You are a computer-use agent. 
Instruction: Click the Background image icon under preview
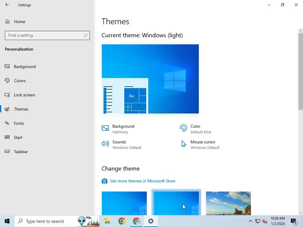coord(105,128)
